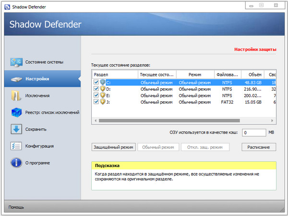Uncheck the checkbox for drive C:
The height and width of the screenshot is (216, 288).
[x=96, y=83]
